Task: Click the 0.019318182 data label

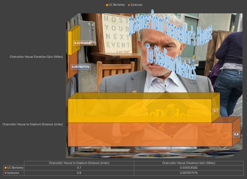Action: (83, 43)
